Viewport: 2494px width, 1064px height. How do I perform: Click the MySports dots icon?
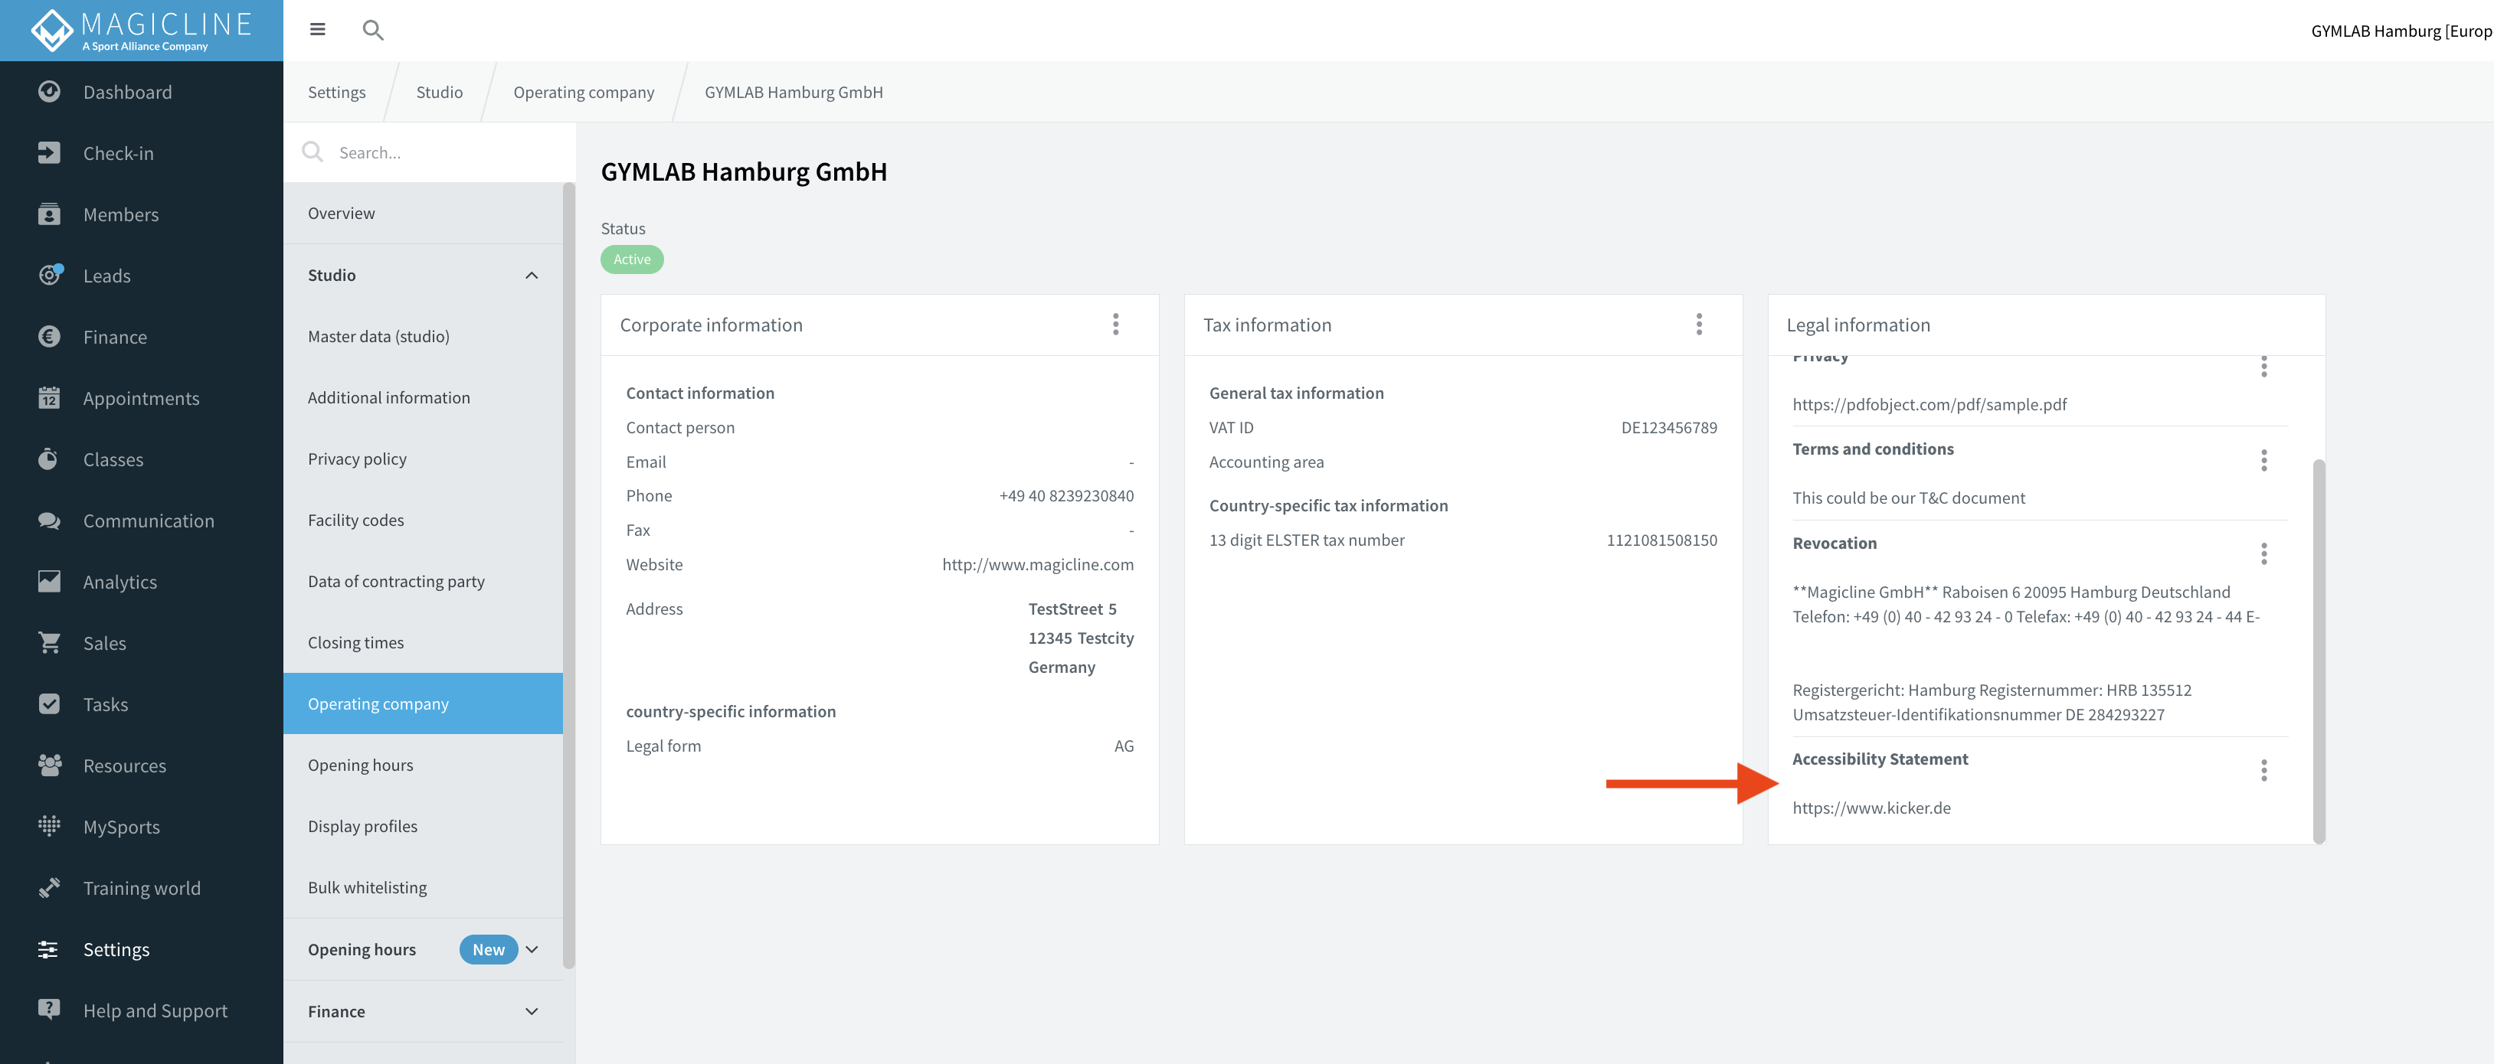pyautogui.click(x=49, y=827)
